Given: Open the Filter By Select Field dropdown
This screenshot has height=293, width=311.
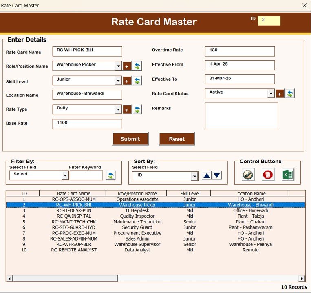Looking at the screenshot, I should pos(65,175).
